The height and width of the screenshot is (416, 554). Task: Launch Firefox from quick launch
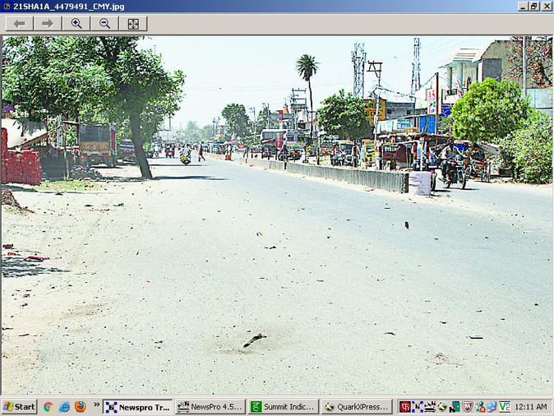tap(80, 407)
